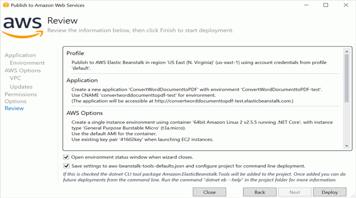Image resolution: width=356 pixels, height=198 pixels.
Task: Click the Close button at bottom
Action: click(209, 192)
